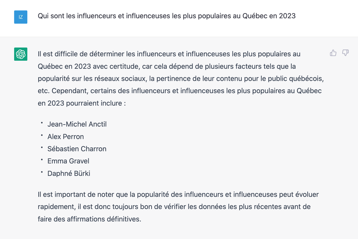Select the name Alex Perron
This screenshot has height=239, width=358.
(x=65, y=136)
